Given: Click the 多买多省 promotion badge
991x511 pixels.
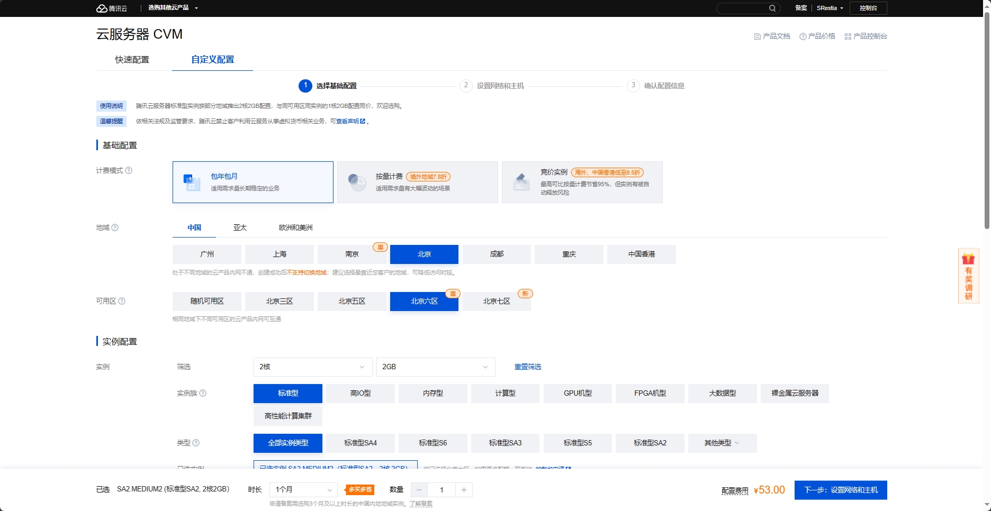Looking at the screenshot, I should coord(359,490).
